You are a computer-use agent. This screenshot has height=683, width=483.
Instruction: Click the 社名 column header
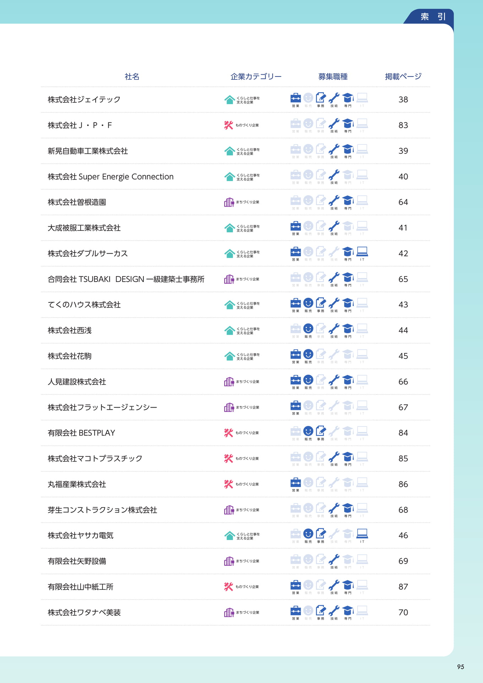point(132,76)
